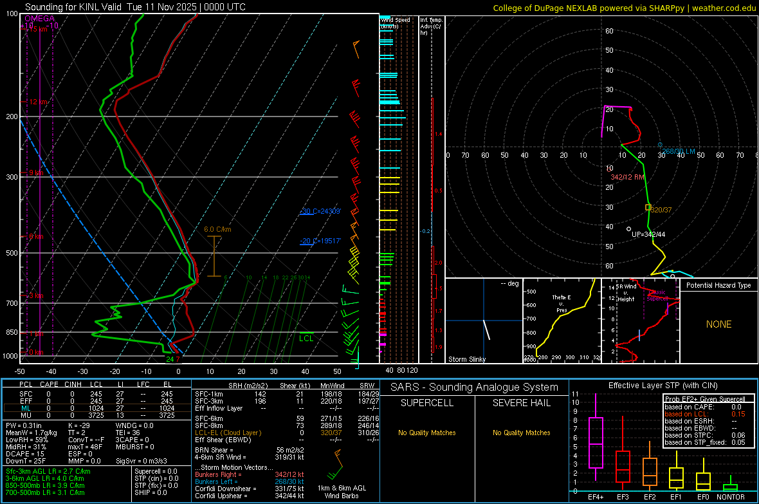Select the '850-500mb LR = 3.9 C/km' line
Screen dimensions: 759x504
[x=45, y=485]
